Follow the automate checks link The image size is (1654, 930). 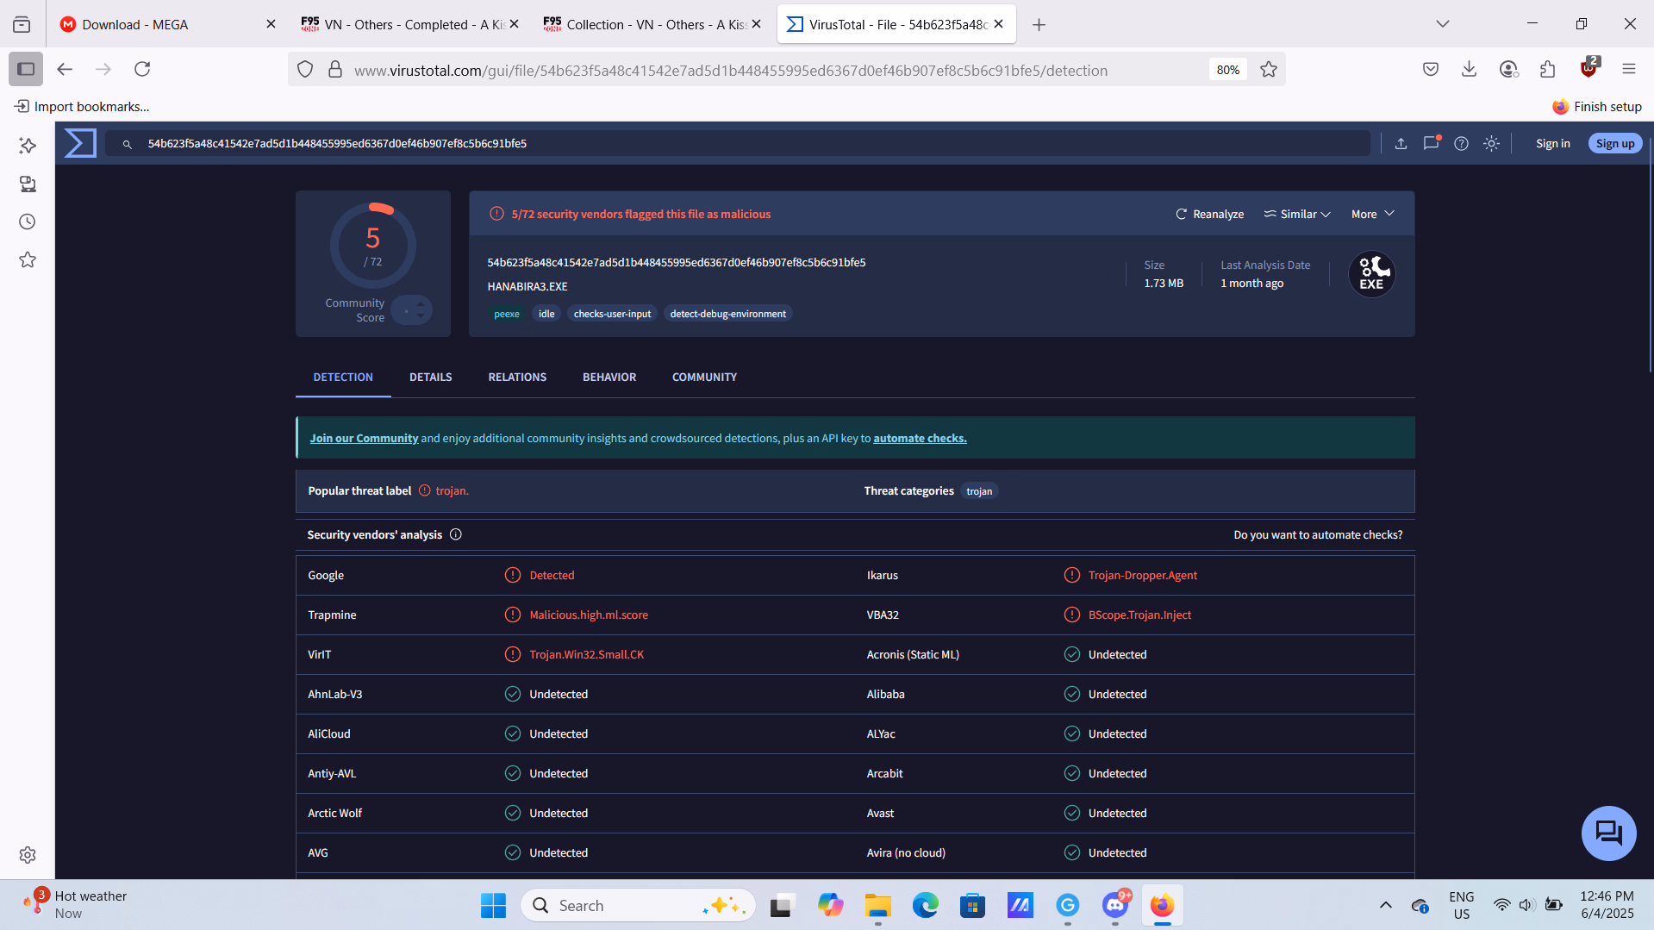[920, 438]
